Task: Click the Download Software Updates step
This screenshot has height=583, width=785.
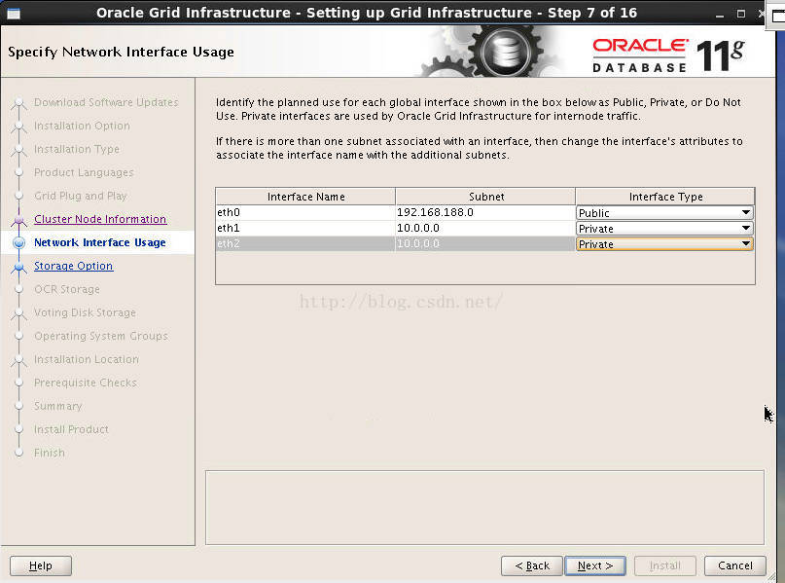Action: point(106,102)
